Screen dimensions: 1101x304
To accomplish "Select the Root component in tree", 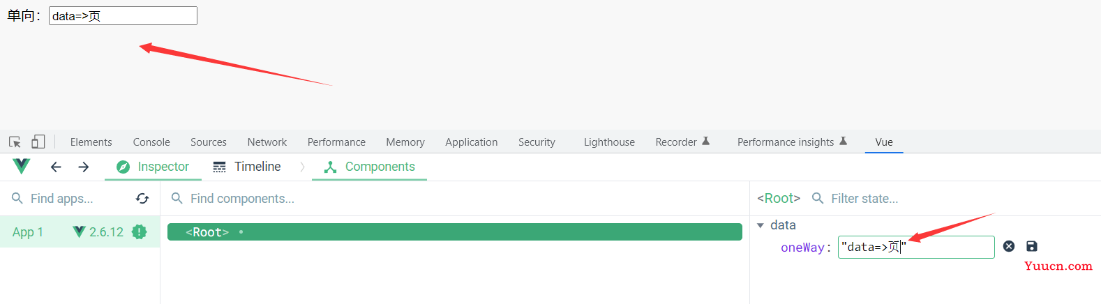I will (x=455, y=232).
